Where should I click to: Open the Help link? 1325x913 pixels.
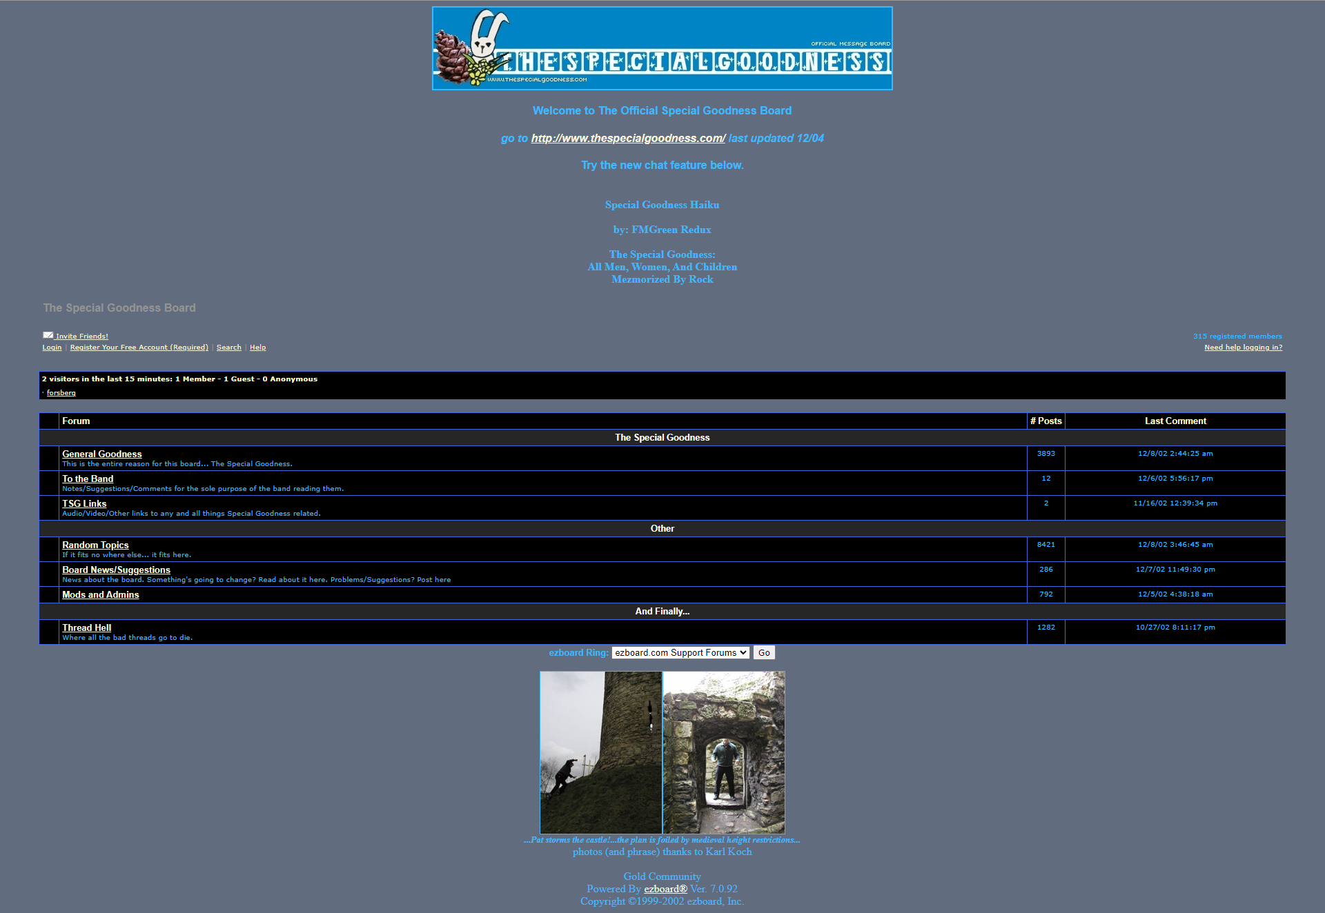(257, 348)
